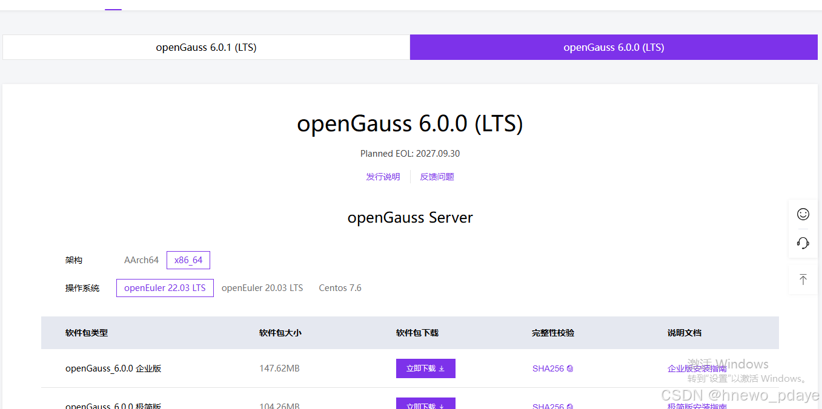This screenshot has width=822, height=409.
Task: Click the 软件包类型 column header
Action: pos(87,333)
